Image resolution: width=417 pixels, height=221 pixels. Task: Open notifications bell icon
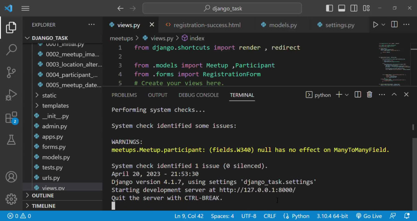tap(406, 216)
